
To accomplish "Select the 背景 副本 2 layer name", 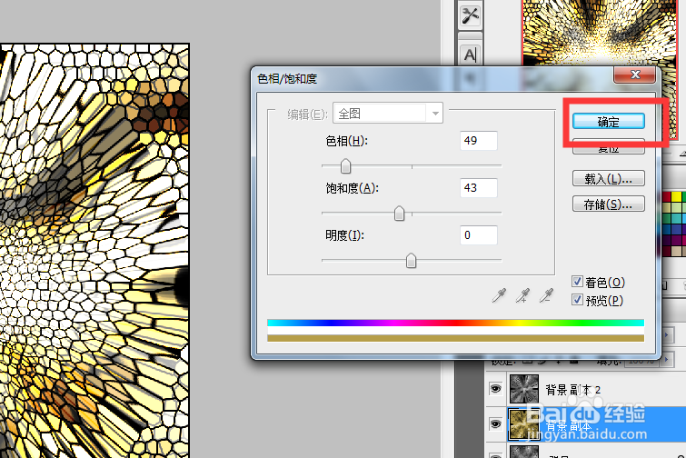I will coord(573,389).
